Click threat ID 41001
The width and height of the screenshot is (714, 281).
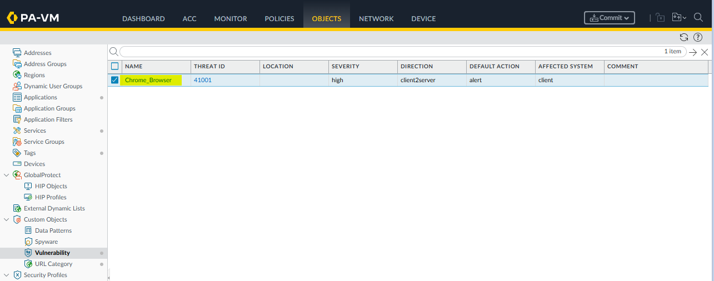[203, 80]
